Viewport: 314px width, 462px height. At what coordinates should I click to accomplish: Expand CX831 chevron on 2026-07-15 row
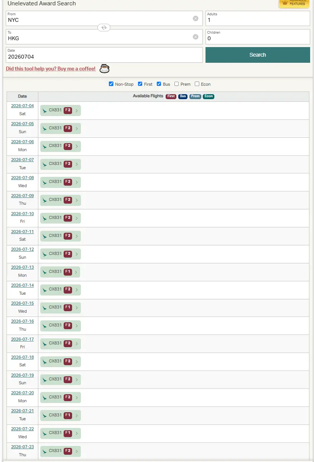tap(77, 308)
